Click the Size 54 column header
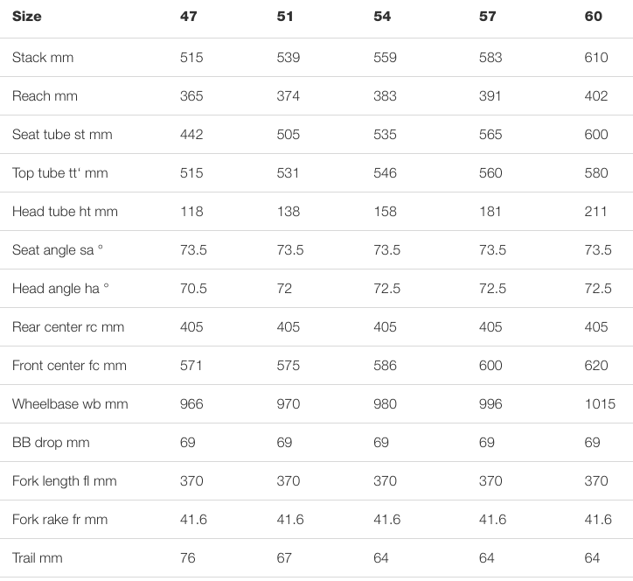The height and width of the screenshot is (581, 633). pos(382,16)
